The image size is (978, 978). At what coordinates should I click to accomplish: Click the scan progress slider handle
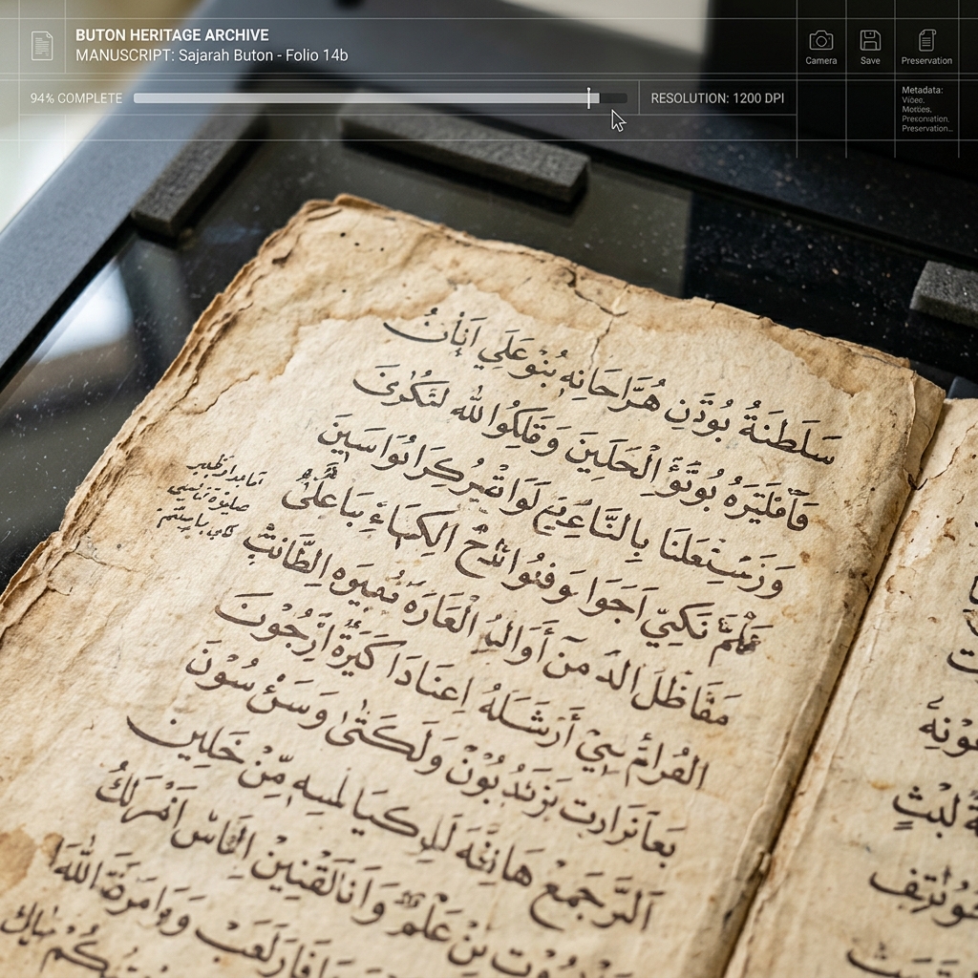[x=588, y=97]
